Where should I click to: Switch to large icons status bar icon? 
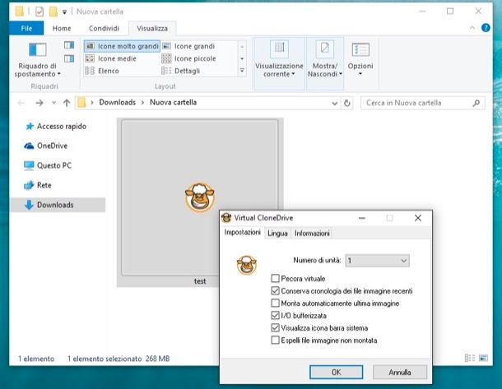coord(483,358)
